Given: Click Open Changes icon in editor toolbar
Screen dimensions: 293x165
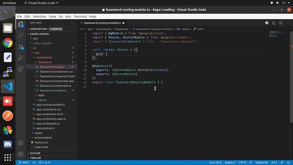Looking at the screenshot, I should [274, 23].
